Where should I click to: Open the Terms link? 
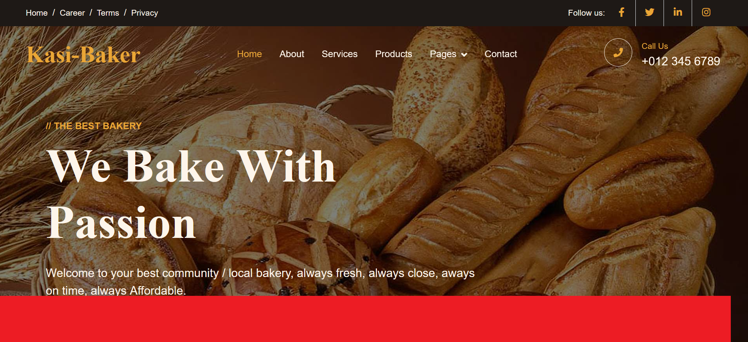108,13
